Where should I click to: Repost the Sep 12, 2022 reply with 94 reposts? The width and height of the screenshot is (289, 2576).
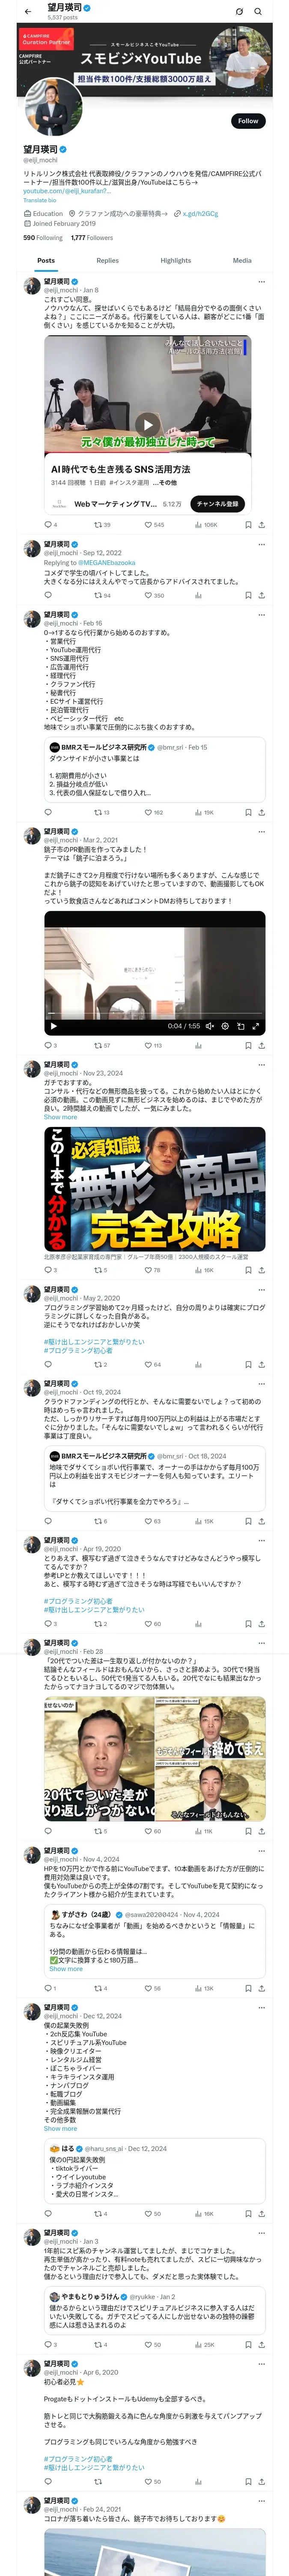[101, 595]
